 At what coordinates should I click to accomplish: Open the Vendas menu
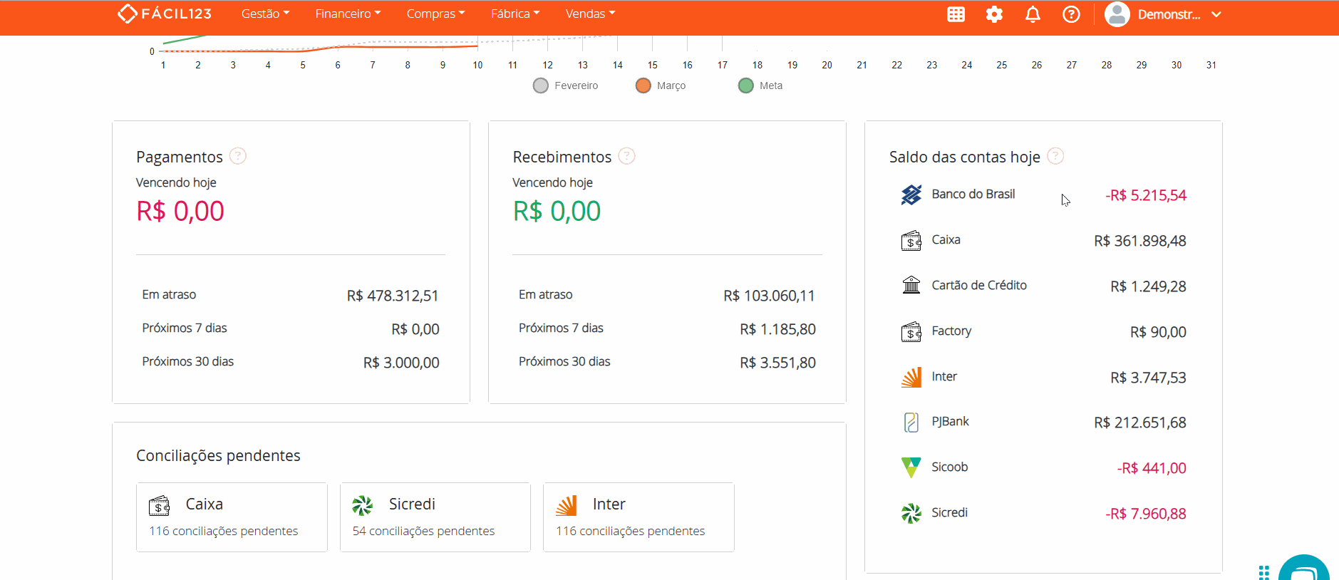click(590, 14)
